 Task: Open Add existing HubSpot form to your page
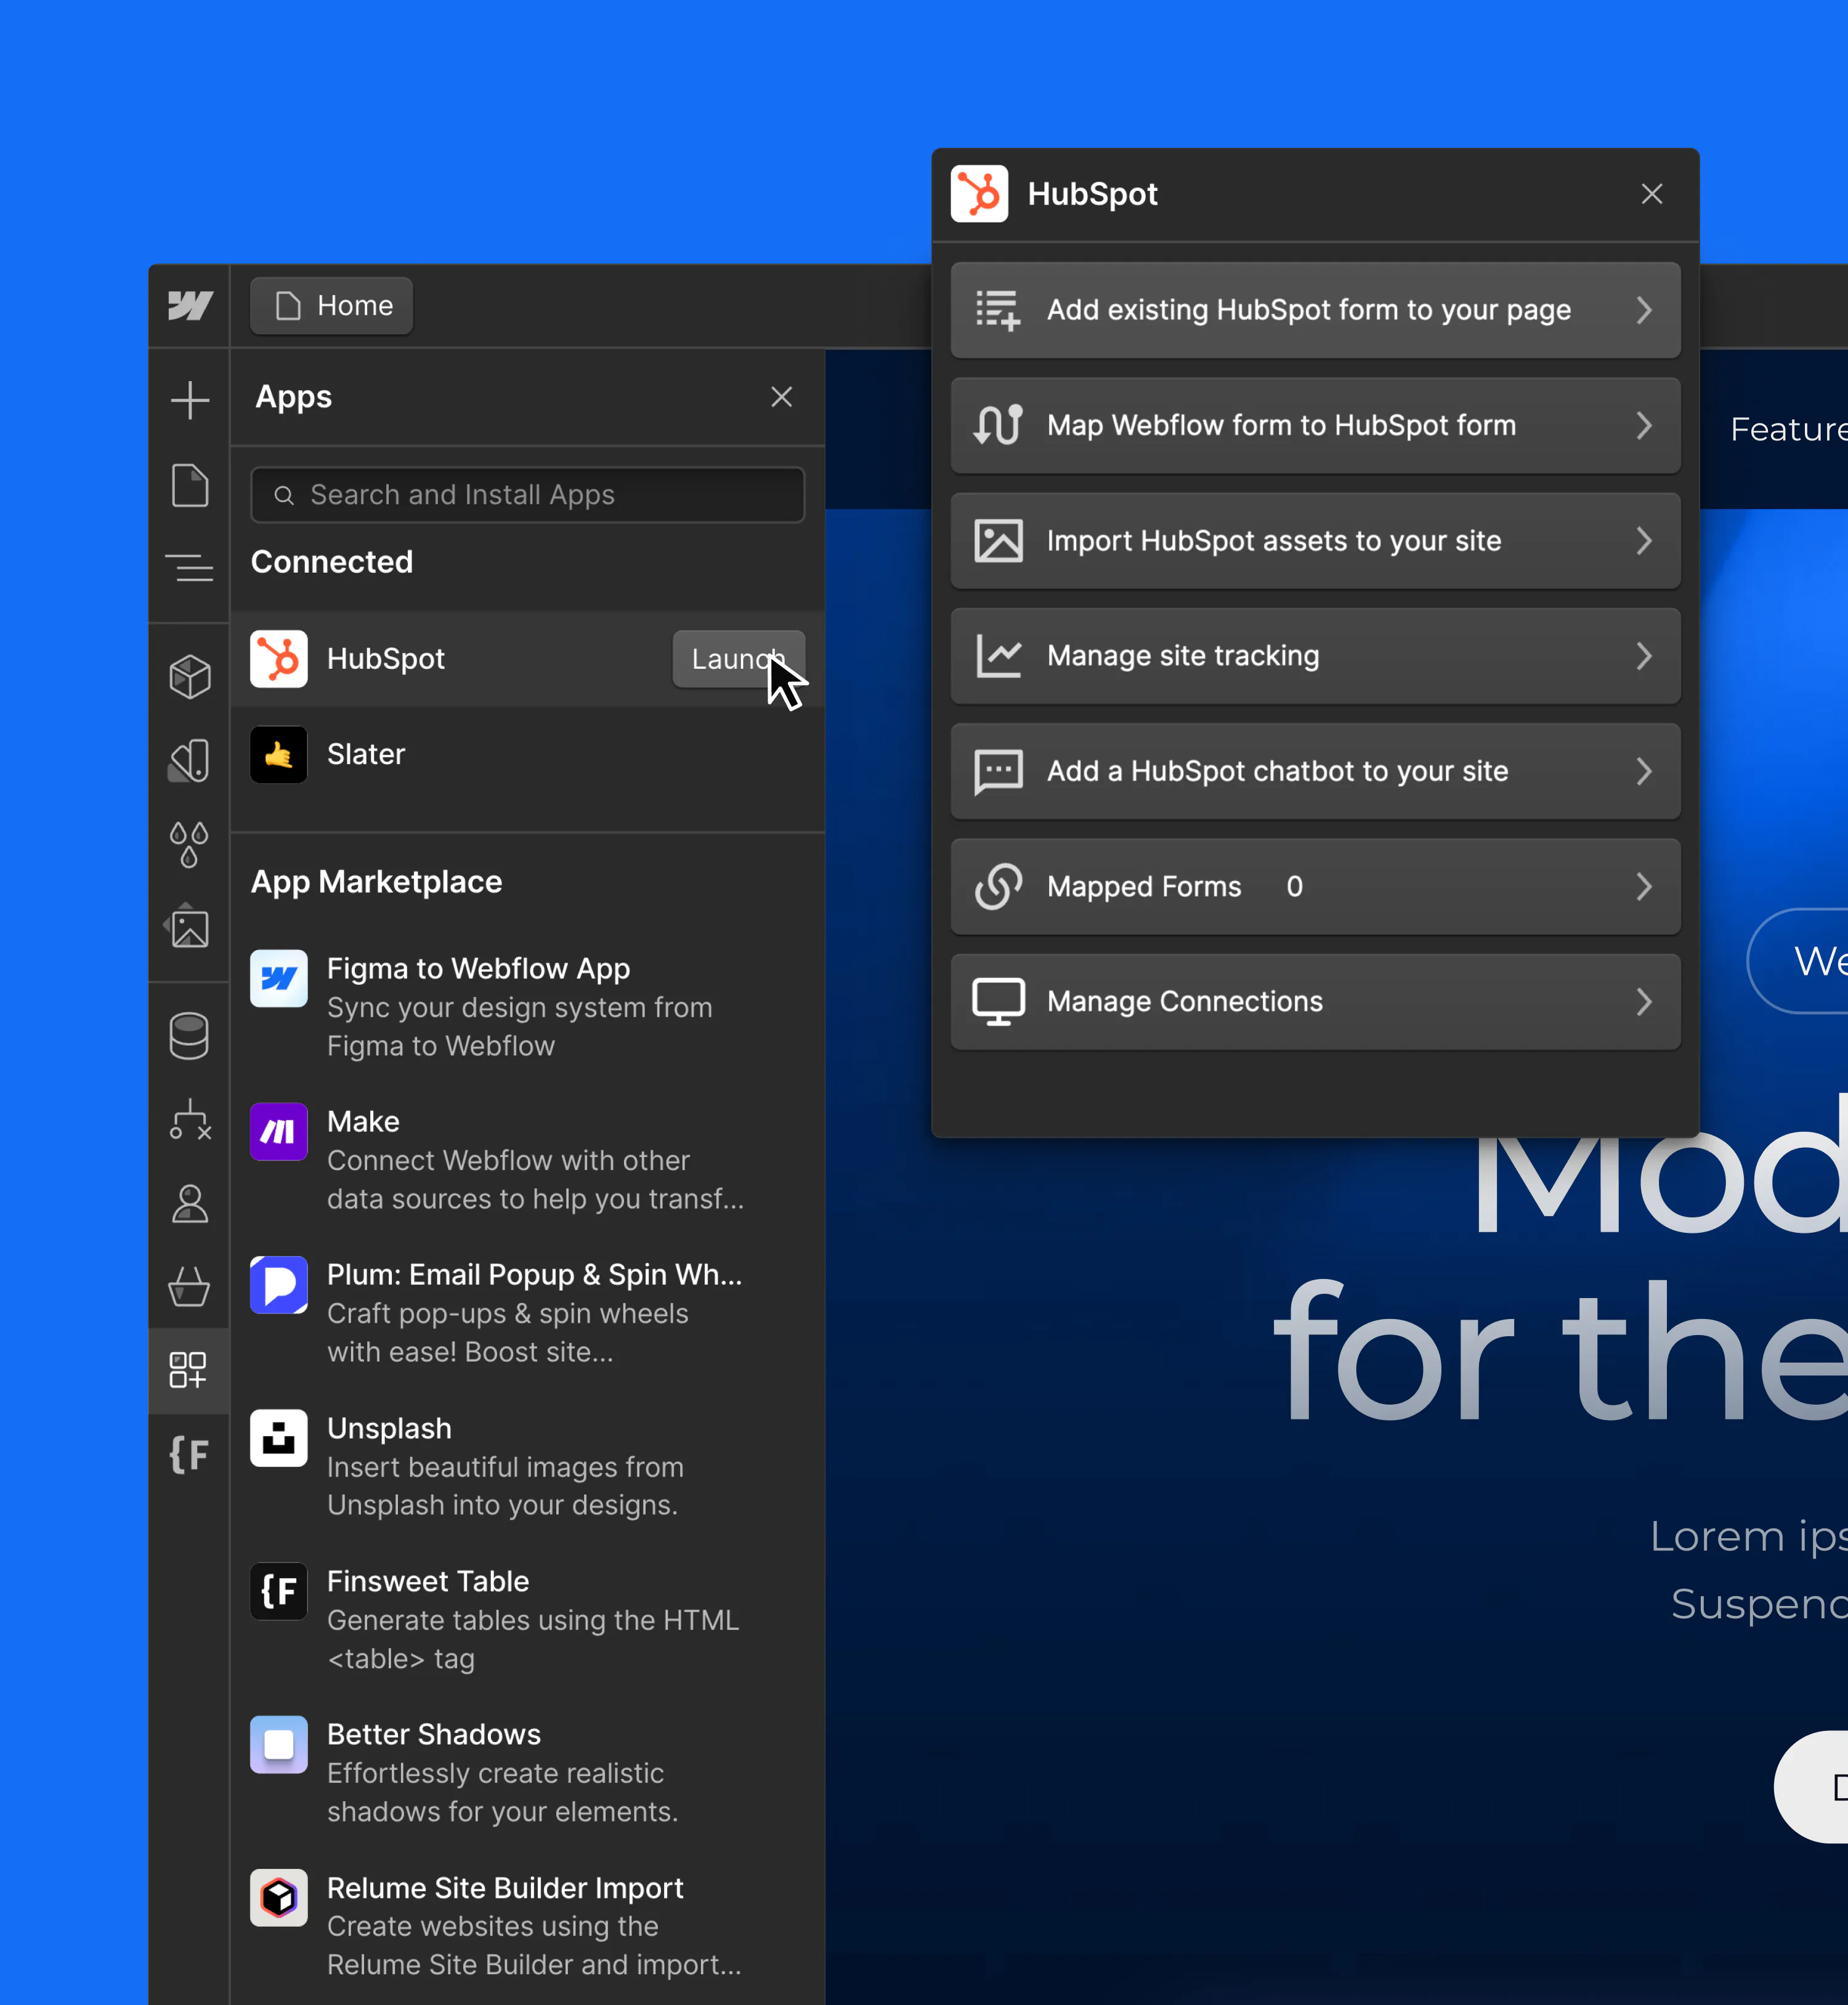pos(1316,310)
